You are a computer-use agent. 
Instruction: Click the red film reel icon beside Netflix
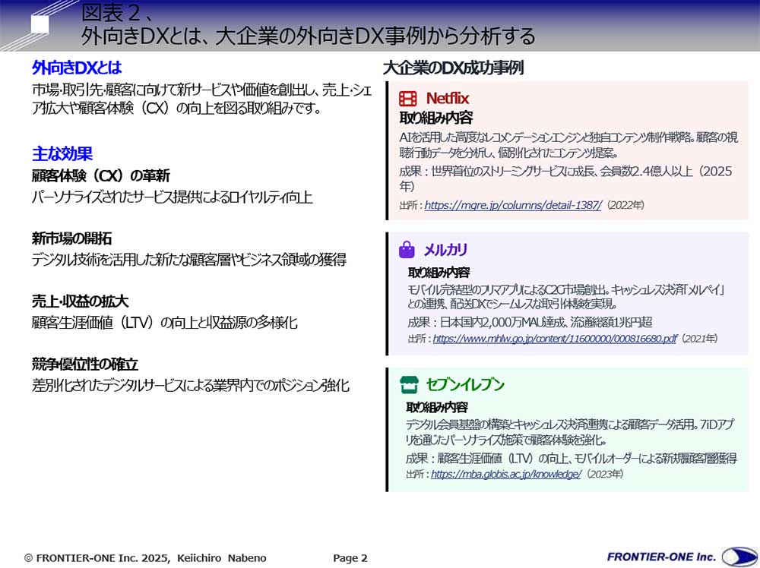click(x=408, y=98)
